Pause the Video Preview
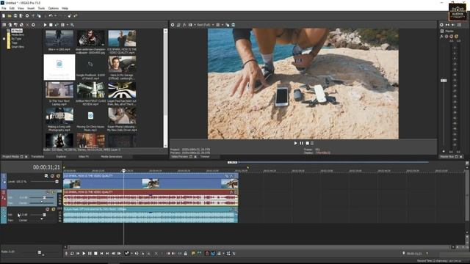The width and height of the screenshot is (470, 264). click(x=301, y=144)
